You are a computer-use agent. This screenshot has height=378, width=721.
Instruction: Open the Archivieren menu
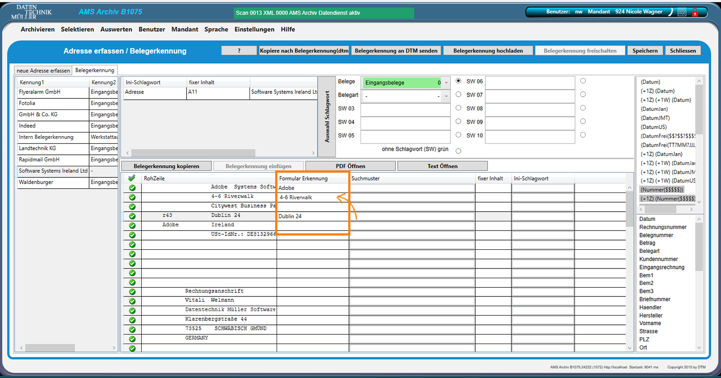point(38,29)
